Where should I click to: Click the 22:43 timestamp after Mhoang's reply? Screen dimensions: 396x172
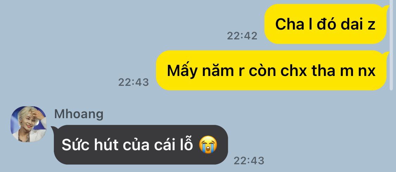249,161
